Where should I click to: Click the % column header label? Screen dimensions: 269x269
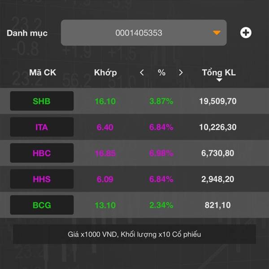(161, 72)
